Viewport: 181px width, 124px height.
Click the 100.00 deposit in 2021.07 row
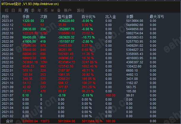pyautogui.click(x=110, y=95)
